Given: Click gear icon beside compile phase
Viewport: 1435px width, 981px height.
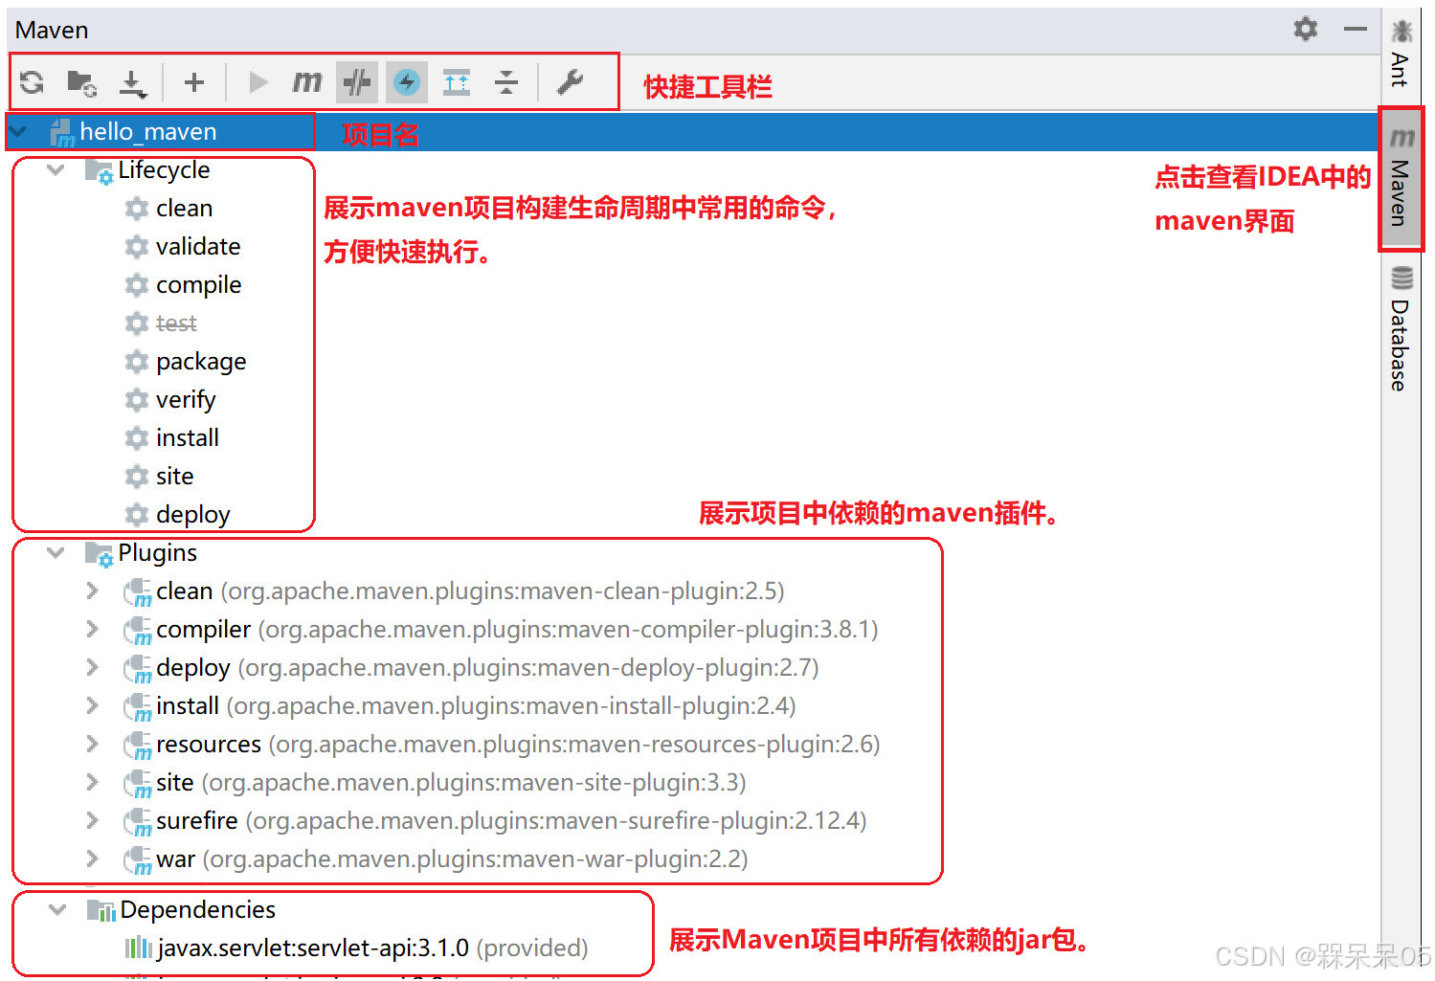Looking at the screenshot, I should tap(137, 284).
